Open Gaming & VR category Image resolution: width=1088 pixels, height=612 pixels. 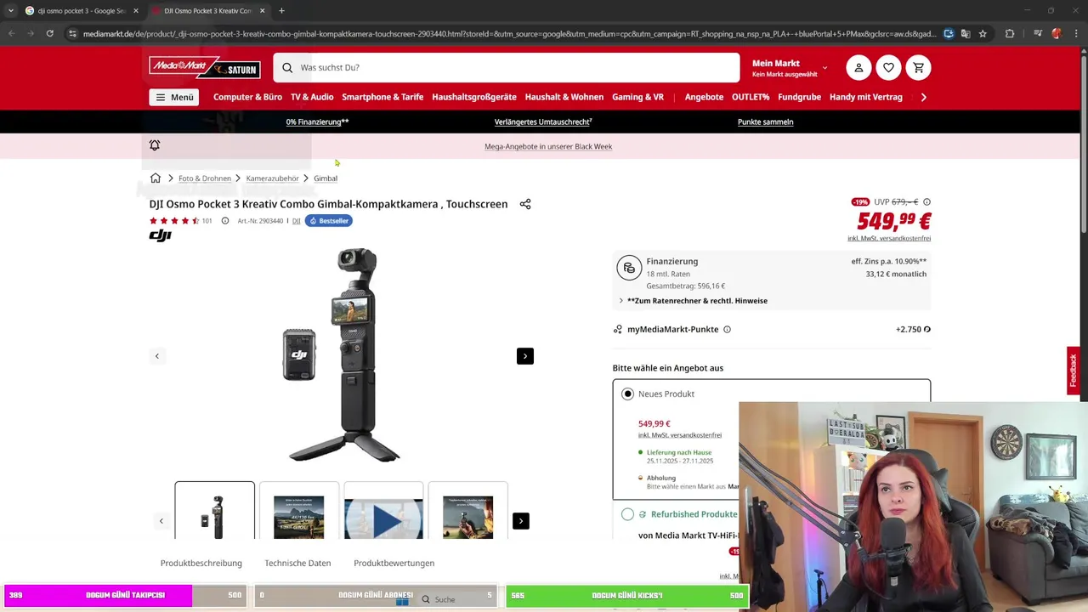click(x=637, y=97)
